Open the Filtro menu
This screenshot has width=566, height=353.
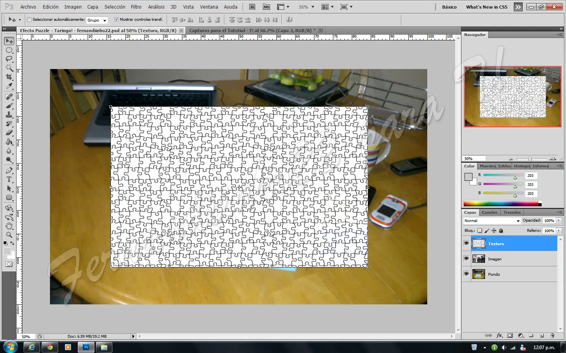[x=136, y=7]
